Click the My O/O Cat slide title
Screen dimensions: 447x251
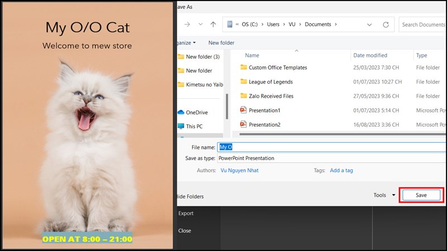pos(88,27)
